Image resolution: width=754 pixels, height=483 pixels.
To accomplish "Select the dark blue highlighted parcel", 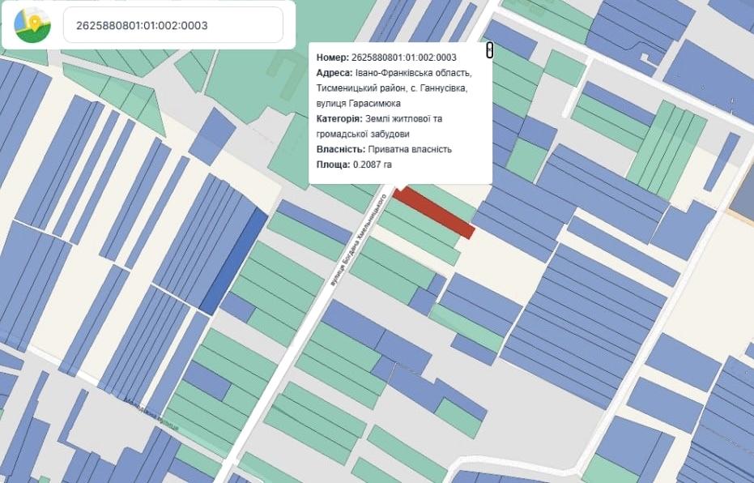I will click(x=234, y=260).
